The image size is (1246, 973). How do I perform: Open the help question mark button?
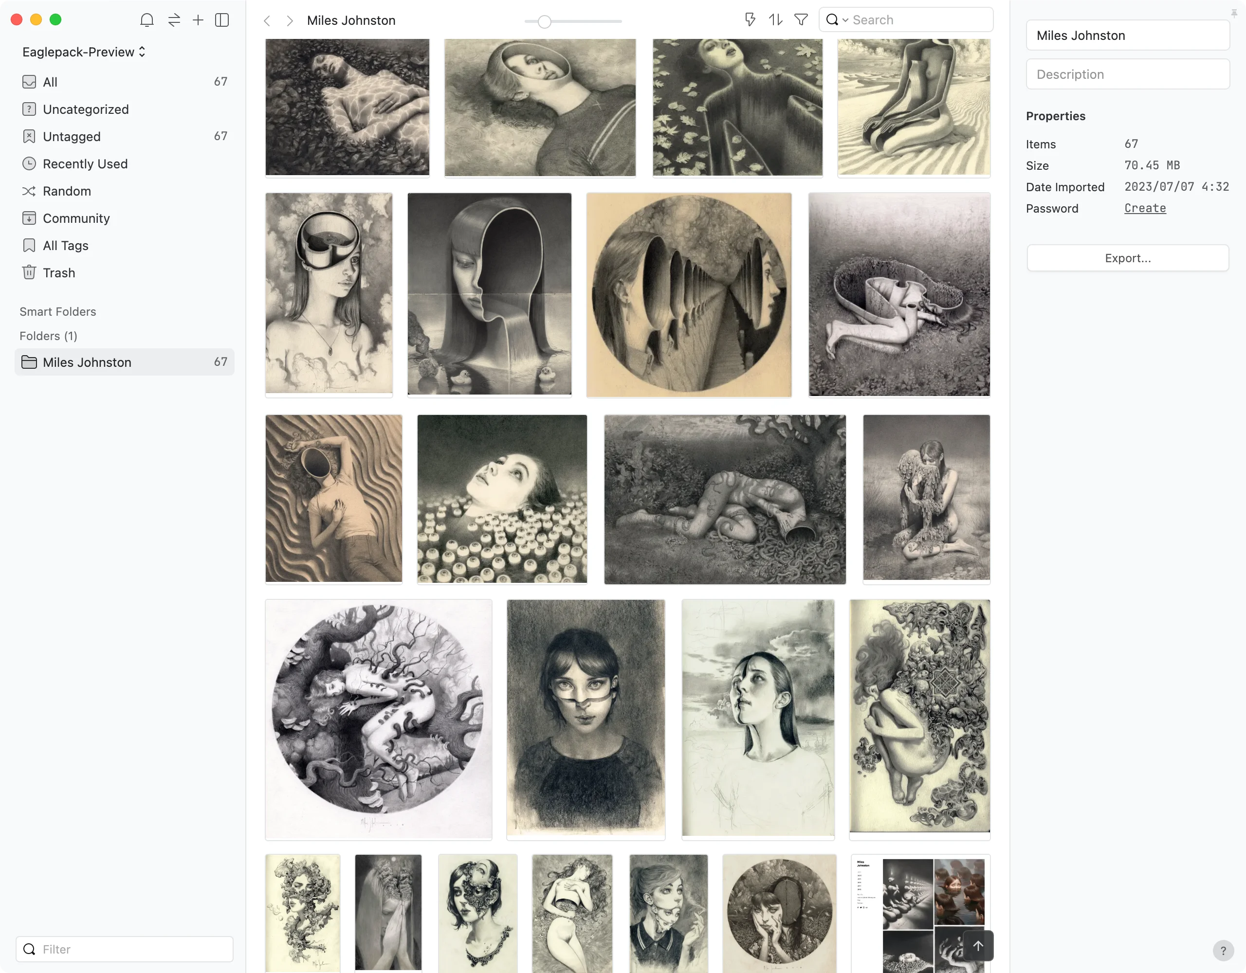tap(1223, 951)
